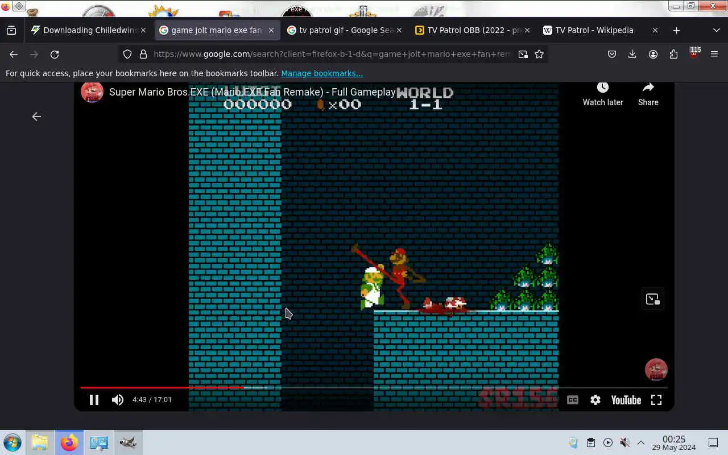The width and height of the screenshot is (728, 455).
Task: Open the video player settings gear
Action: 595,400
